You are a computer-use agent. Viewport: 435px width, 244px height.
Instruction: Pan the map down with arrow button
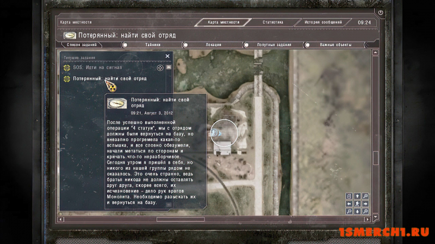click(x=357, y=211)
